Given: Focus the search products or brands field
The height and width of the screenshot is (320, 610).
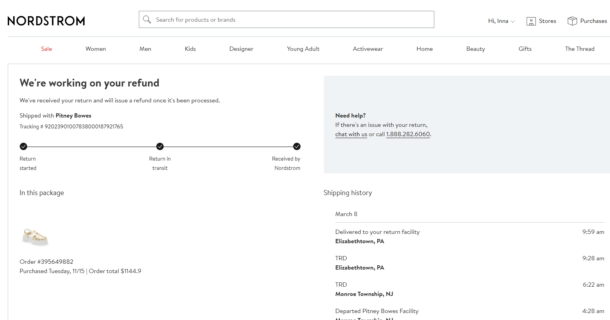Looking at the screenshot, I should point(291,20).
